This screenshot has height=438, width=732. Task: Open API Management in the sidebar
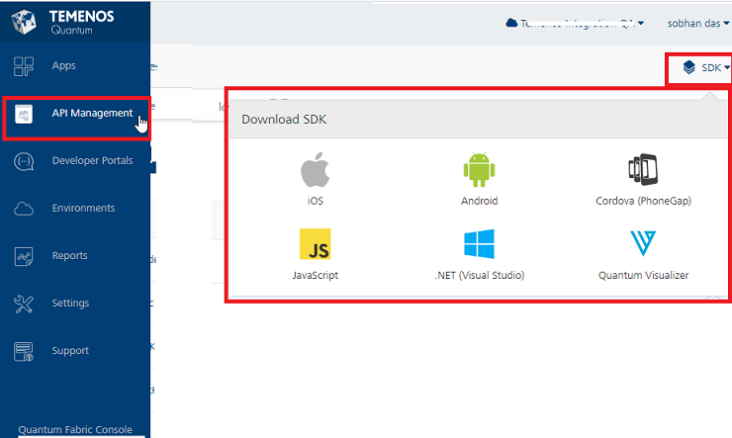coord(75,114)
